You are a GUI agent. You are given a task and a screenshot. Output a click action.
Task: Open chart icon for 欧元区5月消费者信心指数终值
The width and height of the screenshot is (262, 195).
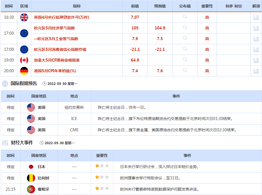(256, 49)
